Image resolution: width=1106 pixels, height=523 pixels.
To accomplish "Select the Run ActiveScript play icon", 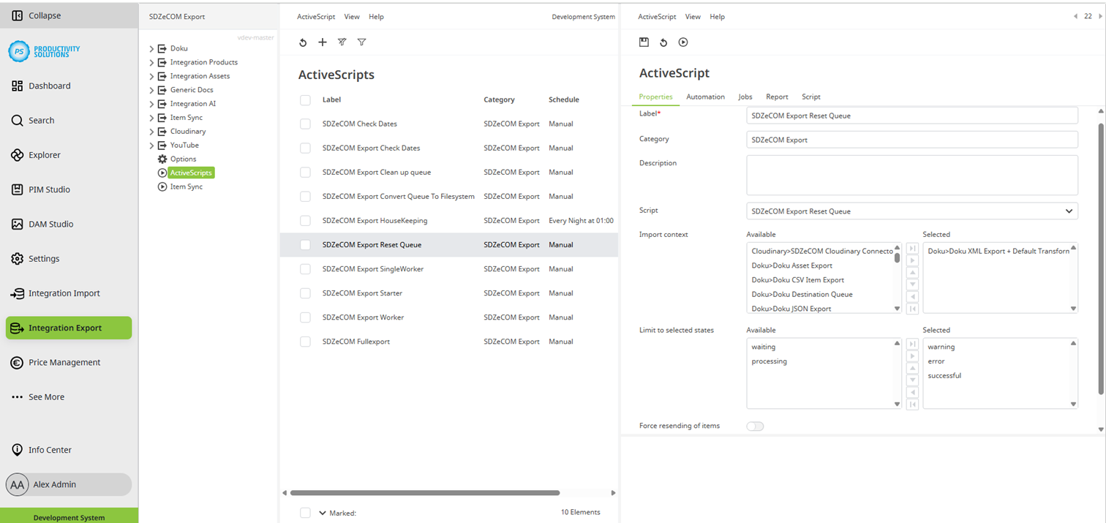I will pos(682,42).
